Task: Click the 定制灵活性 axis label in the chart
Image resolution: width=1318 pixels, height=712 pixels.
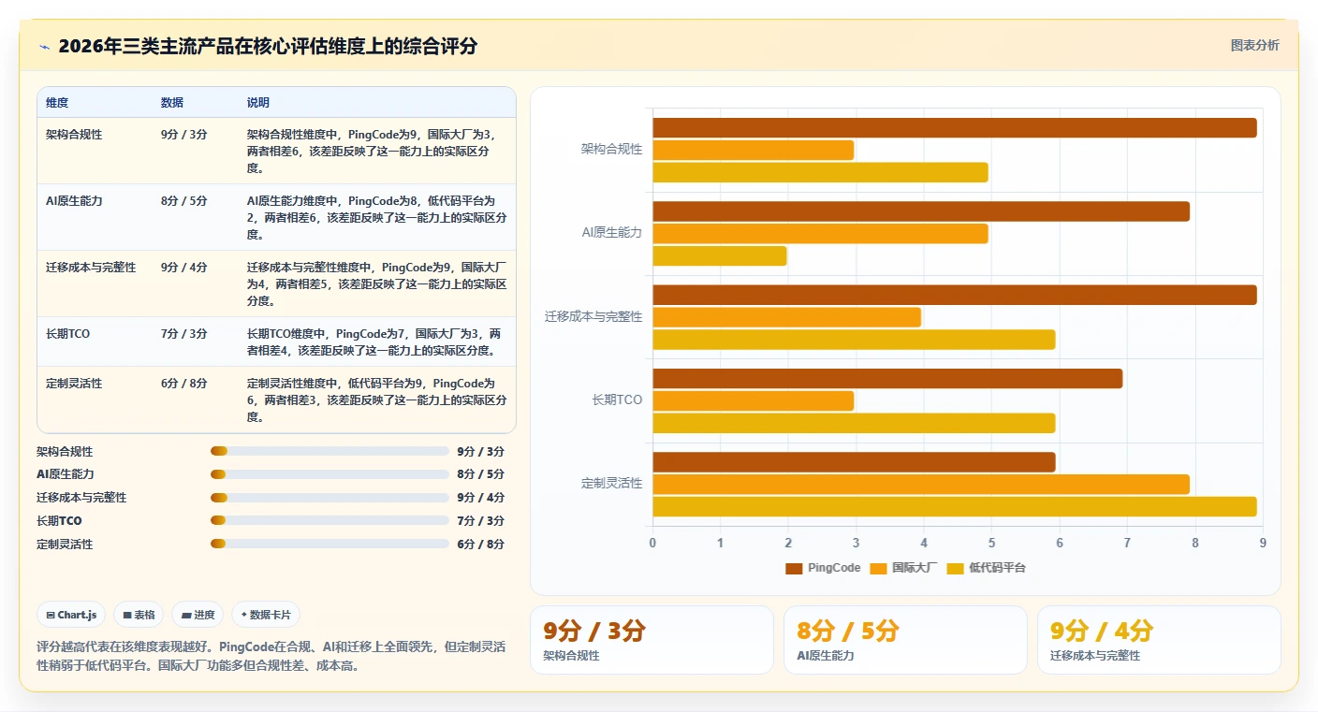Action: coord(611,484)
